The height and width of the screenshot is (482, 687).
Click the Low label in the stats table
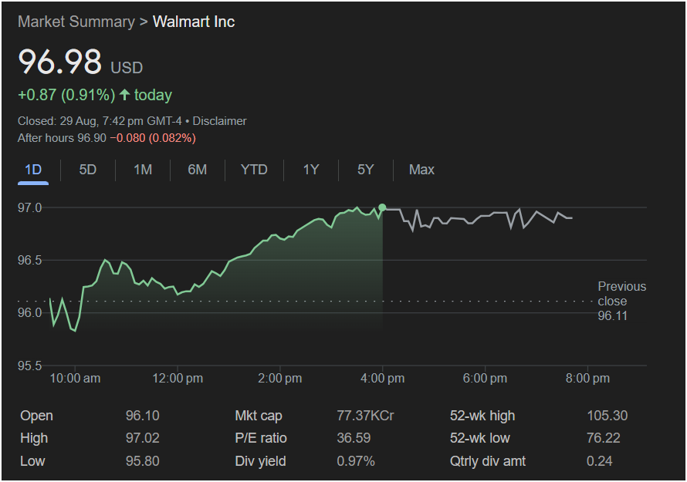(x=32, y=461)
